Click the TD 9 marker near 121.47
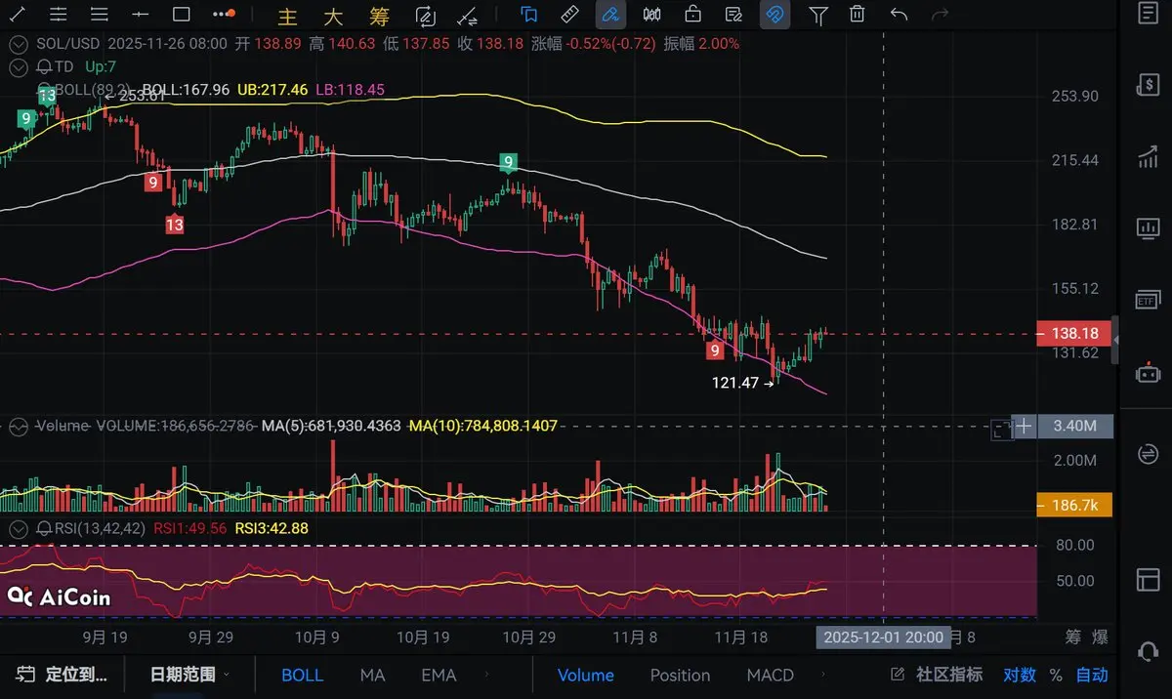Viewport: 1172px width, 699px height. tap(715, 349)
